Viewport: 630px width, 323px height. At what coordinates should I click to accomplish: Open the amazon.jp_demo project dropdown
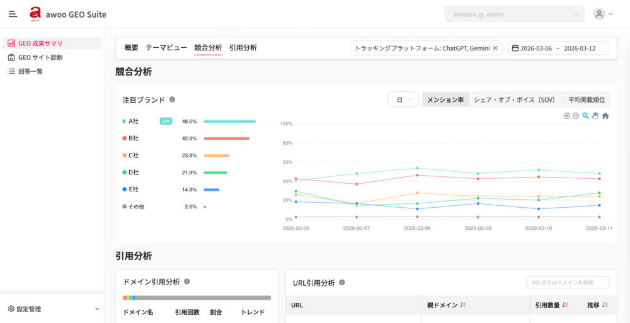pyautogui.click(x=514, y=14)
